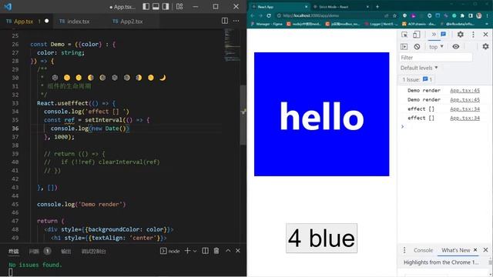Viewport: 493px width, 277px height.
Task: Close the Strict Mode browser tab
Action: pyautogui.click(x=367, y=7)
